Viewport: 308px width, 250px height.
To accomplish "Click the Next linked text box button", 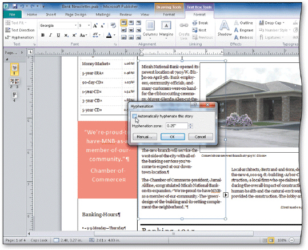I will pyautogui.click(x=199, y=30).
